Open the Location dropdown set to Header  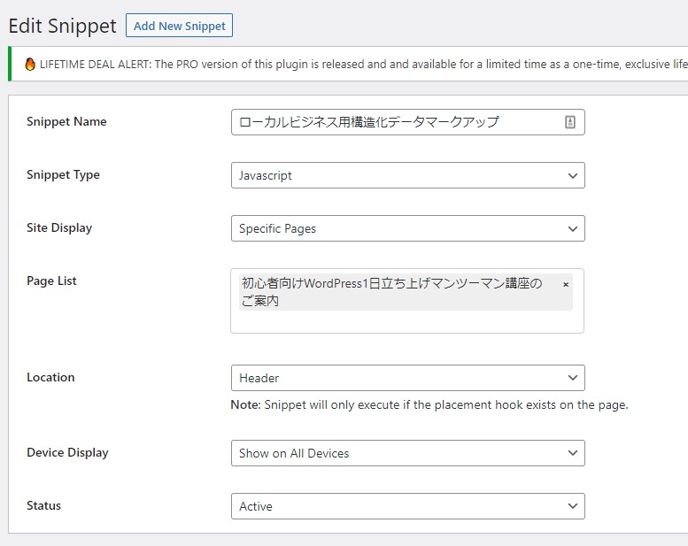coord(407,378)
